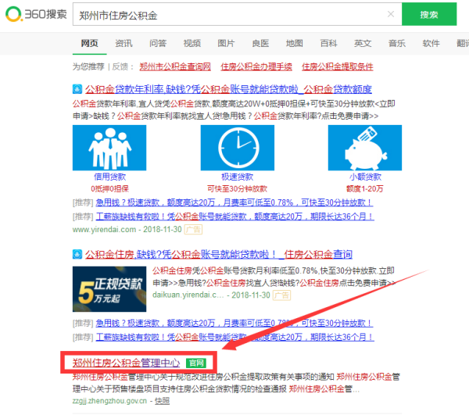The width and height of the screenshot is (469, 415).
Task: Click the blue icon beside 公积金贷款年利率 title
Action: 77,89
